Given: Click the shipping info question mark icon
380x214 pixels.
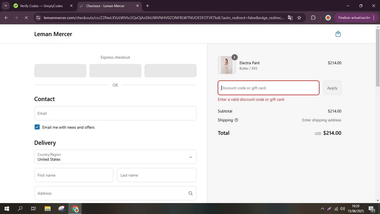Looking at the screenshot, I should (x=236, y=120).
